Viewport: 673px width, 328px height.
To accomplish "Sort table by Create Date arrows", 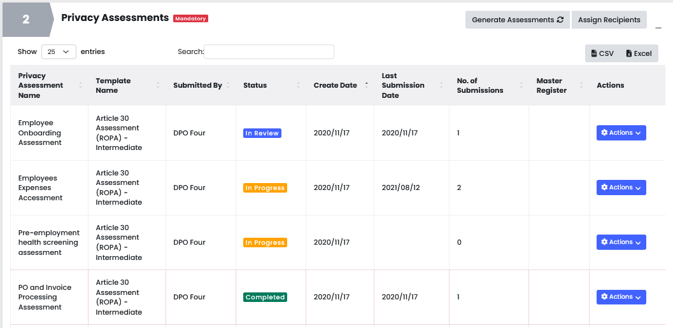I will coord(367,85).
